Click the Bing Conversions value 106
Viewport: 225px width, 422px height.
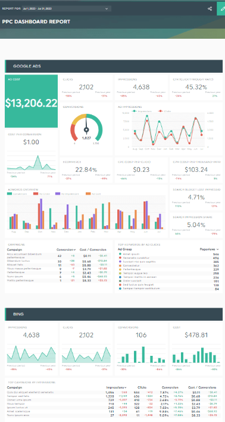[141, 335]
